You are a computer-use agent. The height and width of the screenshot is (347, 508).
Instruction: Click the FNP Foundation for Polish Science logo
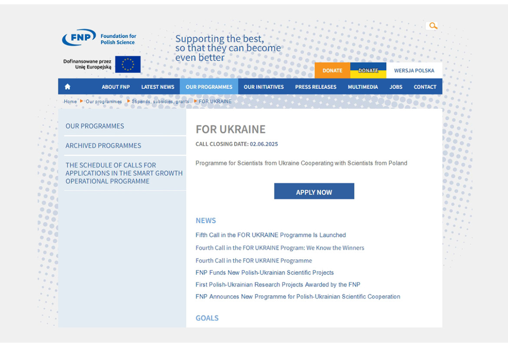click(x=99, y=38)
